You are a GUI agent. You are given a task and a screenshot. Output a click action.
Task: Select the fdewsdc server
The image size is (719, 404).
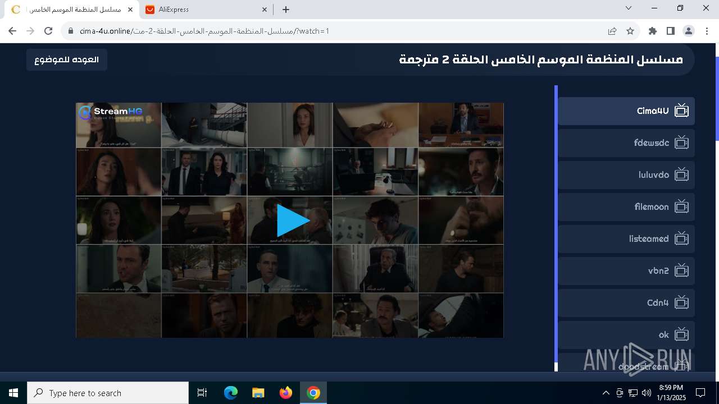(626, 143)
